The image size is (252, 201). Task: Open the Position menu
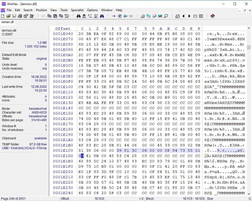click(x=41, y=10)
